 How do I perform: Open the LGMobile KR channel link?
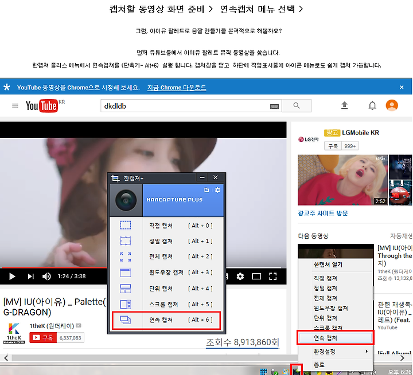tap(360, 133)
